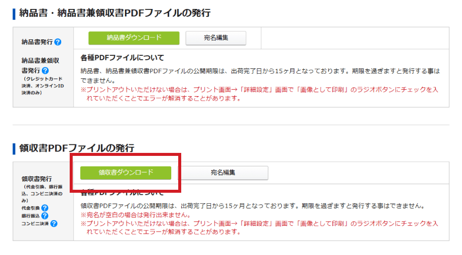This screenshot has height=255, width=462.
Task: Click the help icon beside 納品書発行
Action: pos(58,42)
